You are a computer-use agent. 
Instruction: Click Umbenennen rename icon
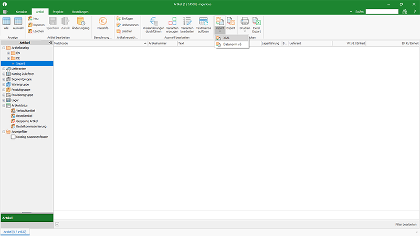click(128, 25)
